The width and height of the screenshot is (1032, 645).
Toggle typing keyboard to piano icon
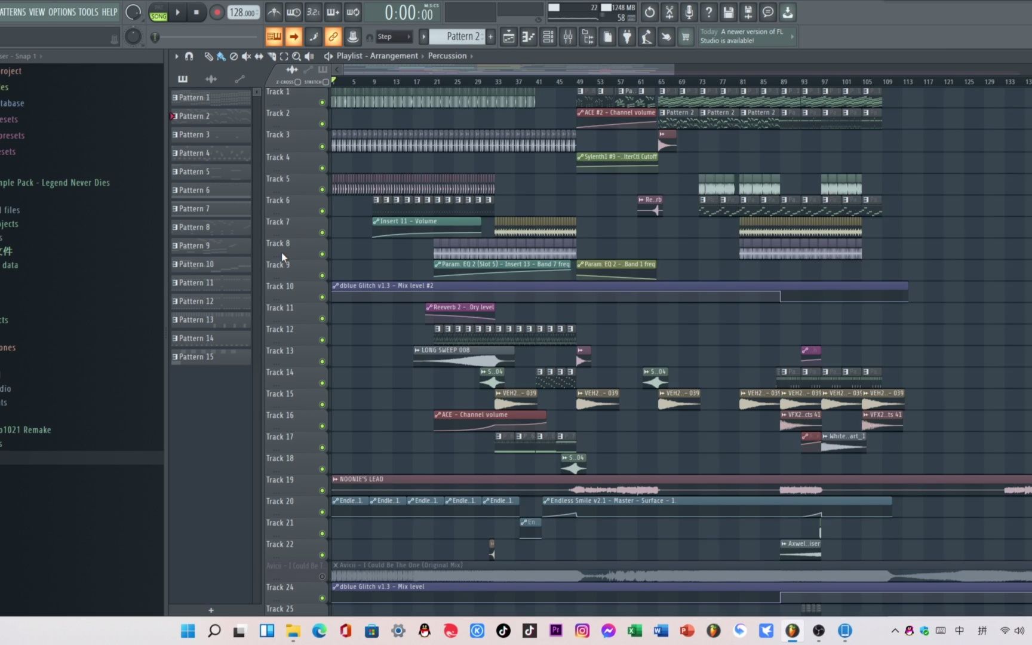tap(274, 37)
